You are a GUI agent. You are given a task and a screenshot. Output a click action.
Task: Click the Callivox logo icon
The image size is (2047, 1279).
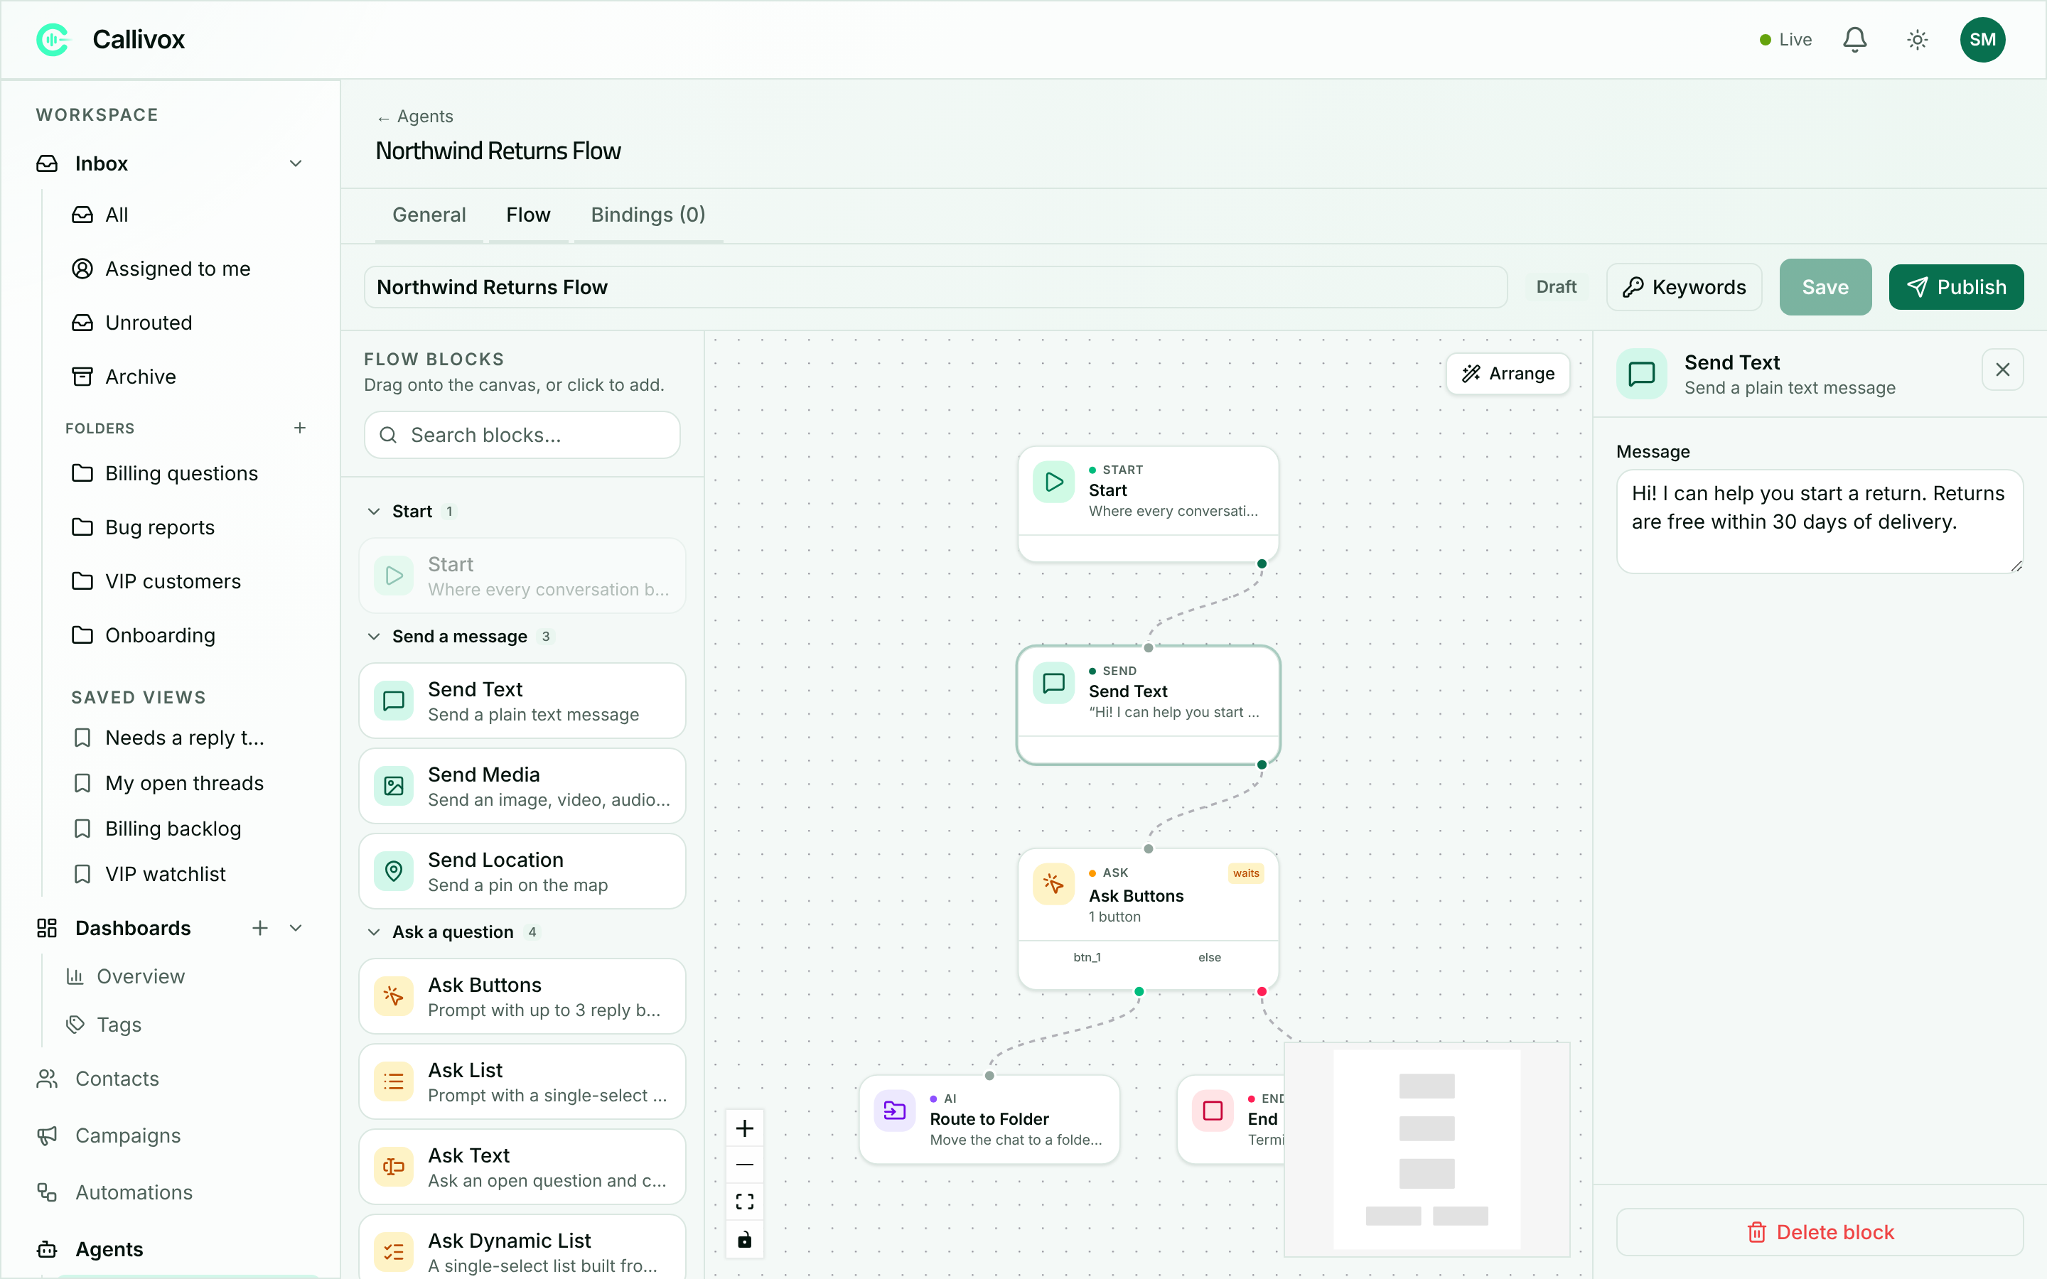53,40
